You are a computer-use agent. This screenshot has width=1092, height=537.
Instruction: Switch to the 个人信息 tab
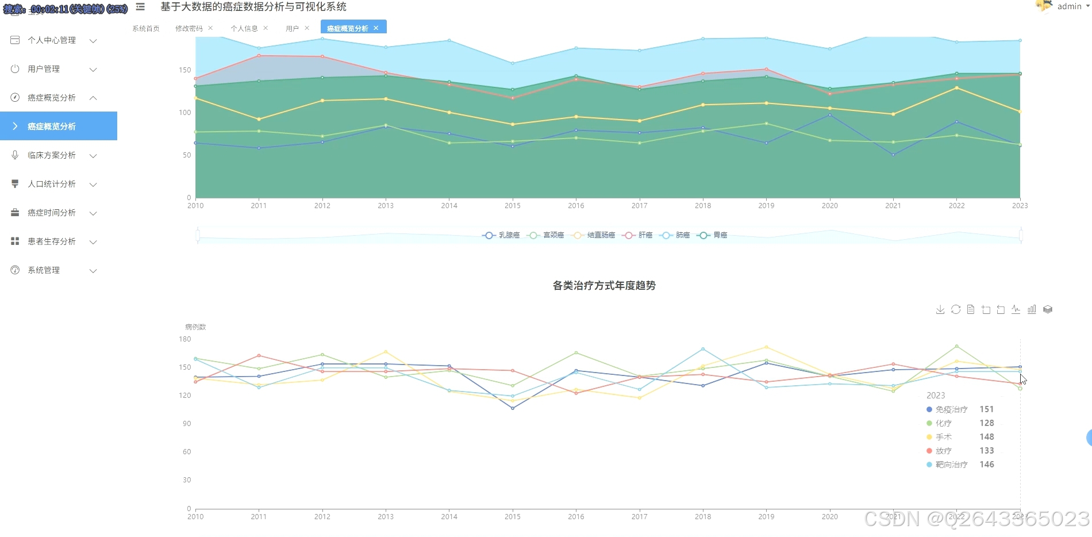point(244,28)
